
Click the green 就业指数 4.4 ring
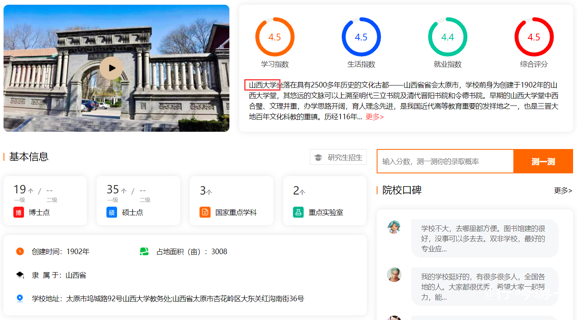tap(447, 37)
